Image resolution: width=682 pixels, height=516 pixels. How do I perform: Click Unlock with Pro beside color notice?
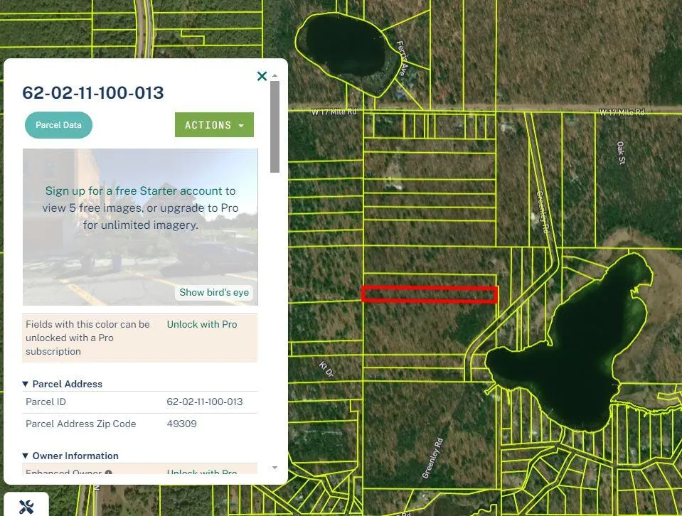click(202, 324)
